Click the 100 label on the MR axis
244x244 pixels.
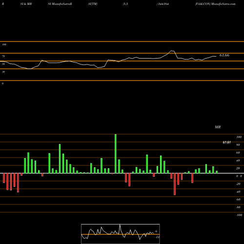(239, 137)
